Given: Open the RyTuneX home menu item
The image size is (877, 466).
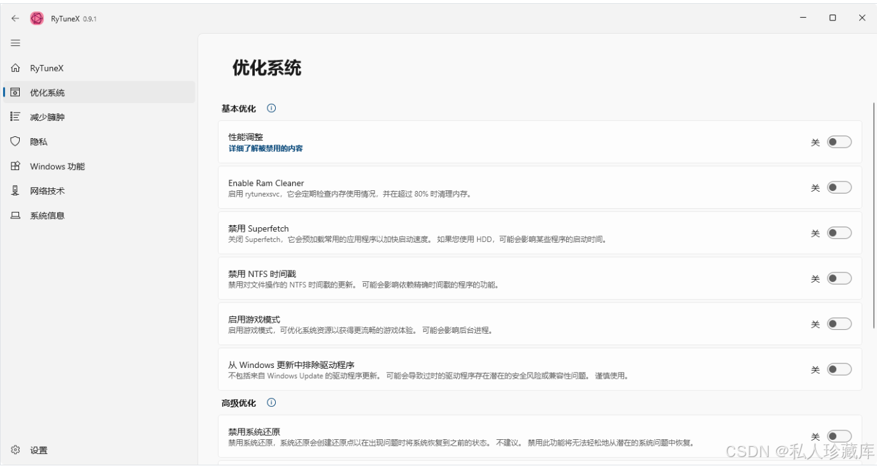Looking at the screenshot, I should tap(99, 68).
